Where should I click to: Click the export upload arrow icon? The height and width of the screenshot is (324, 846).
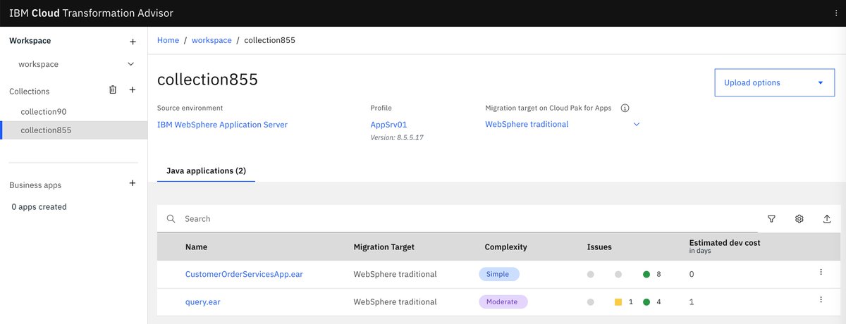pyautogui.click(x=827, y=219)
